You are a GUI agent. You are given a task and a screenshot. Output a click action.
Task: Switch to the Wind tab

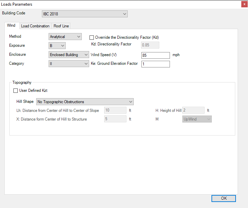11,26
